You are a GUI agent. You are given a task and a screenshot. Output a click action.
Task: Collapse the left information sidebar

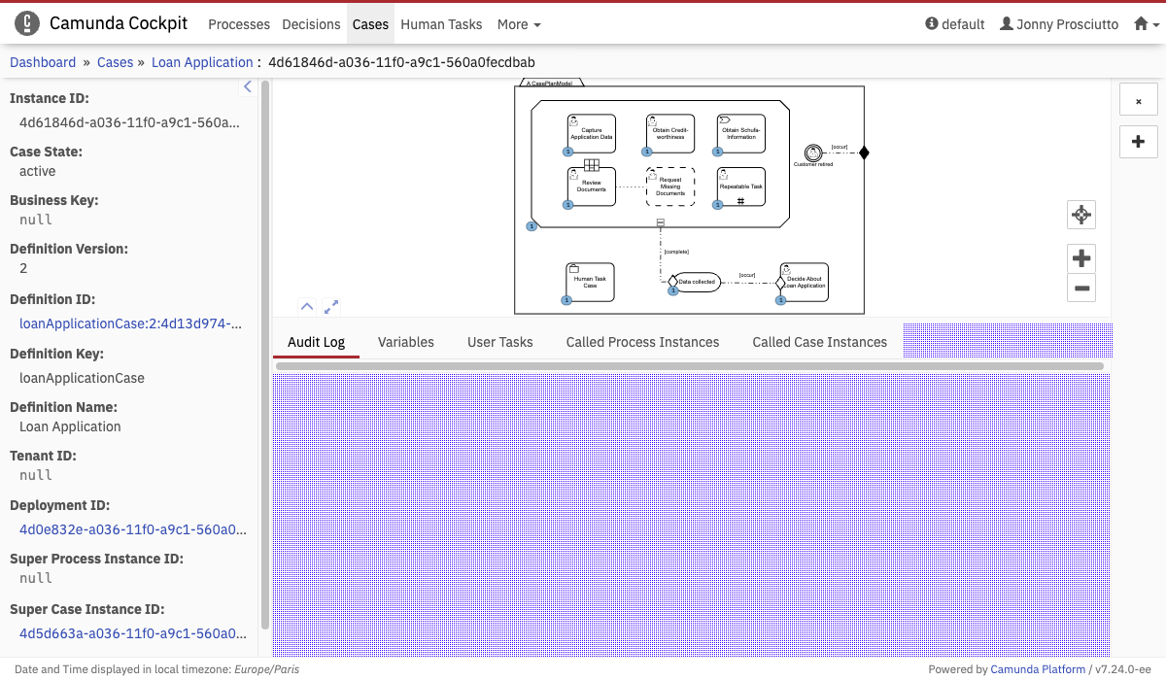point(247,87)
